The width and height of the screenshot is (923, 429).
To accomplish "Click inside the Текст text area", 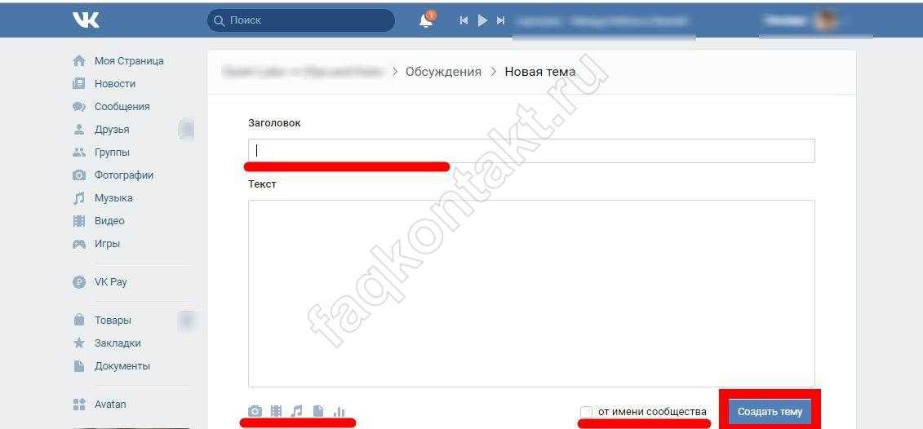I will coord(530,293).
